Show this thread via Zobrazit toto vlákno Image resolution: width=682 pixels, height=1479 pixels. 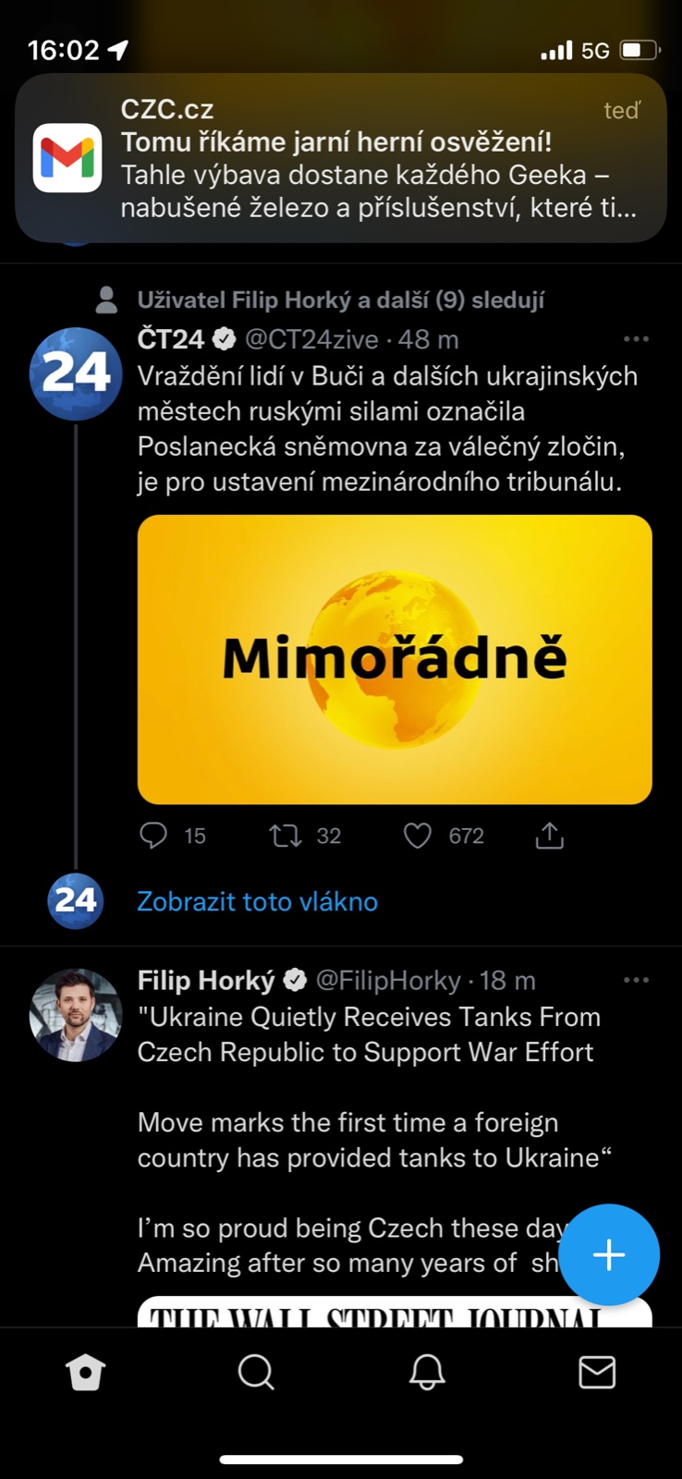[x=257, y=901]
